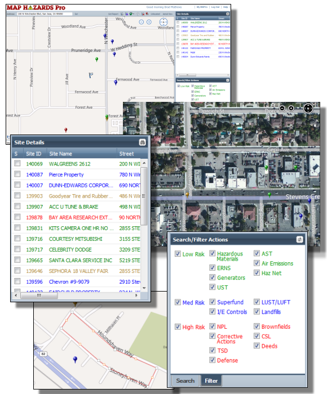Select the blue pin on Fernwood Ave
This screenshot has height=394, width=327.
tap(116, 82)
